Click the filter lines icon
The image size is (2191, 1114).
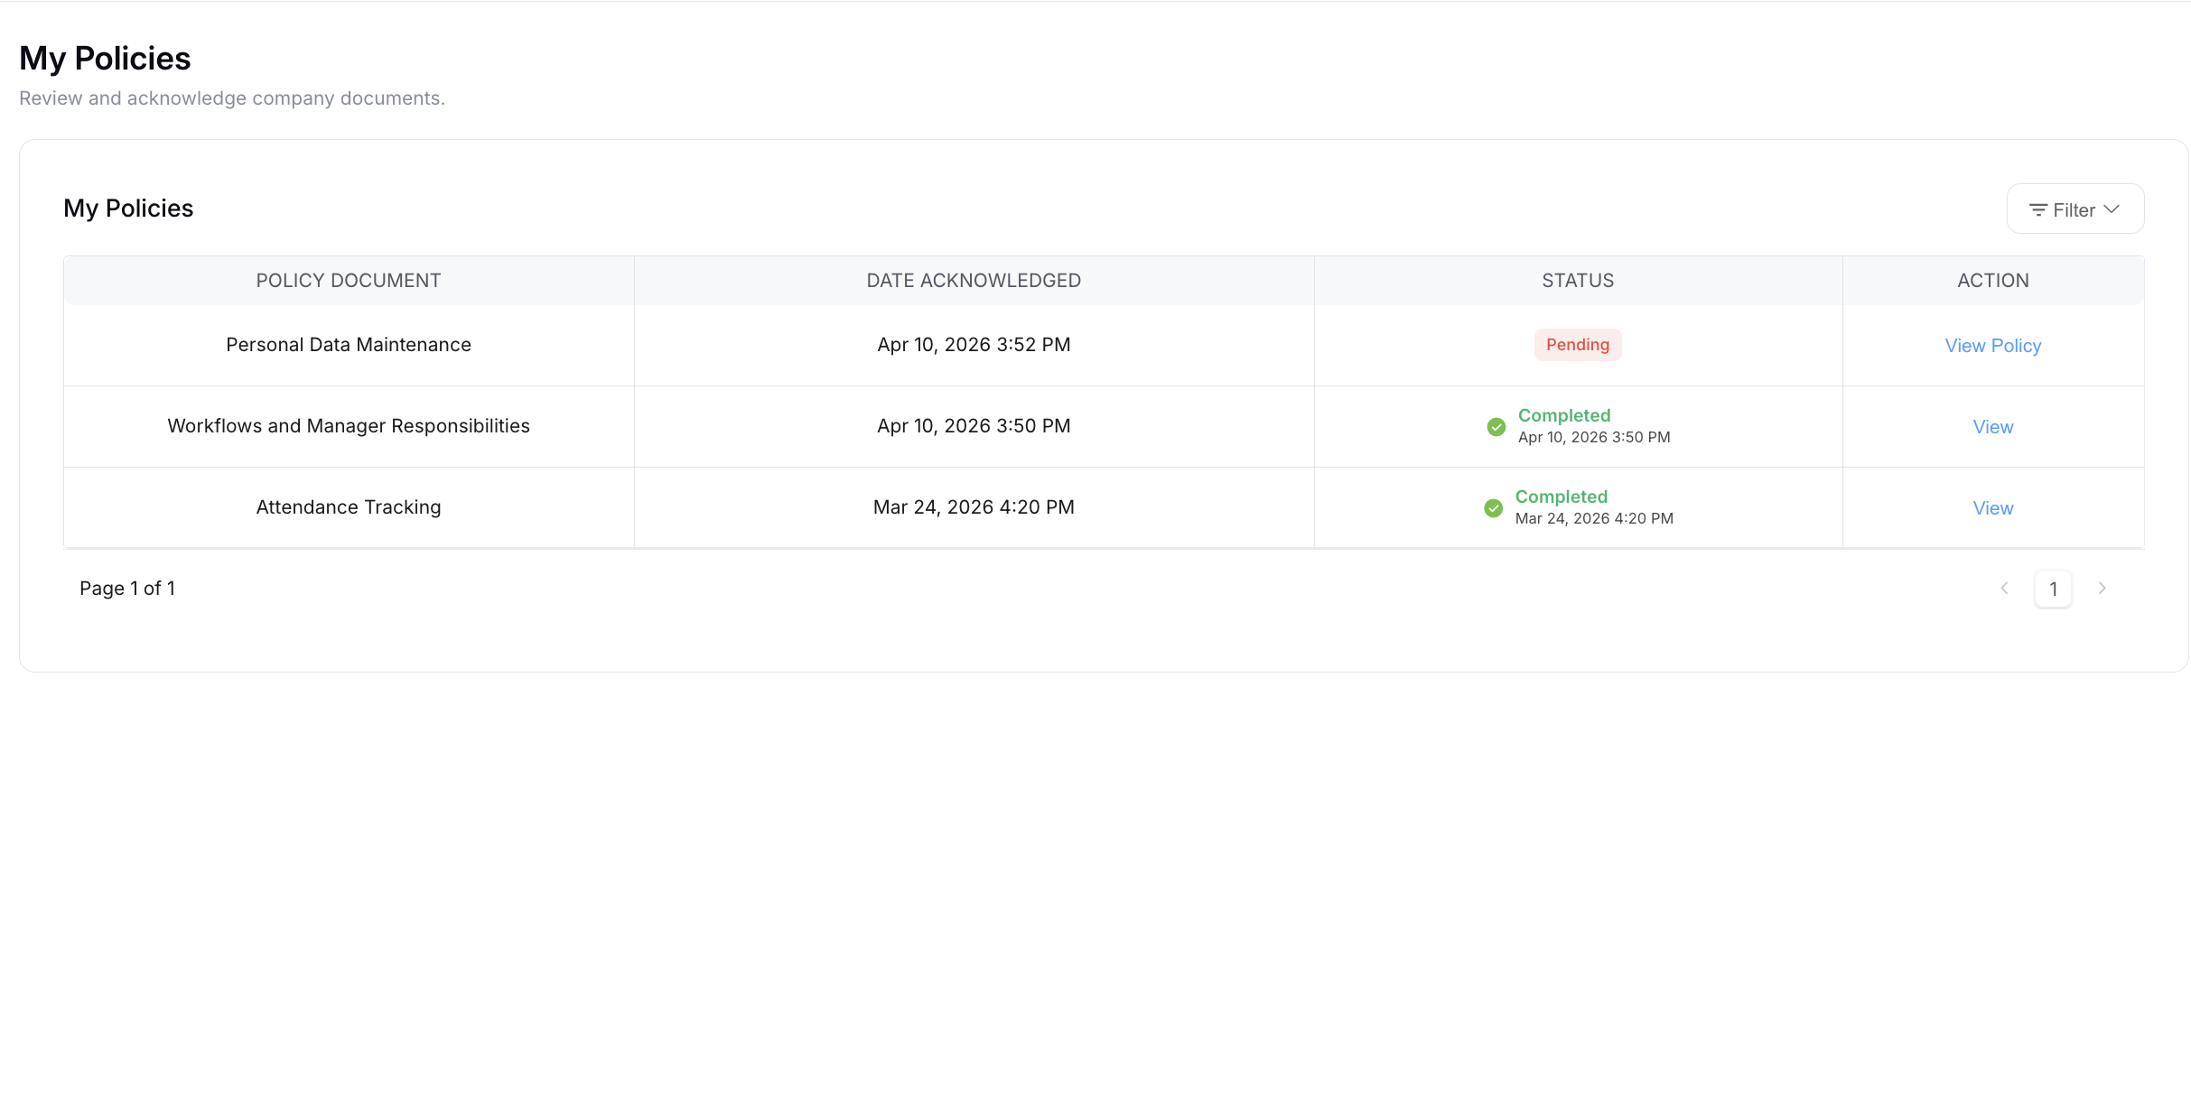tap(2037, 209)
